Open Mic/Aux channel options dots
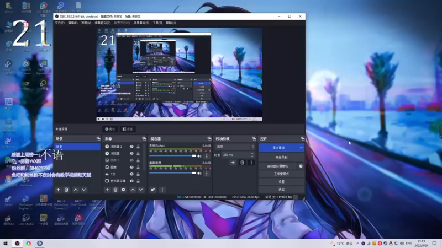Screen dimensions: 442x248 (207, 156)
